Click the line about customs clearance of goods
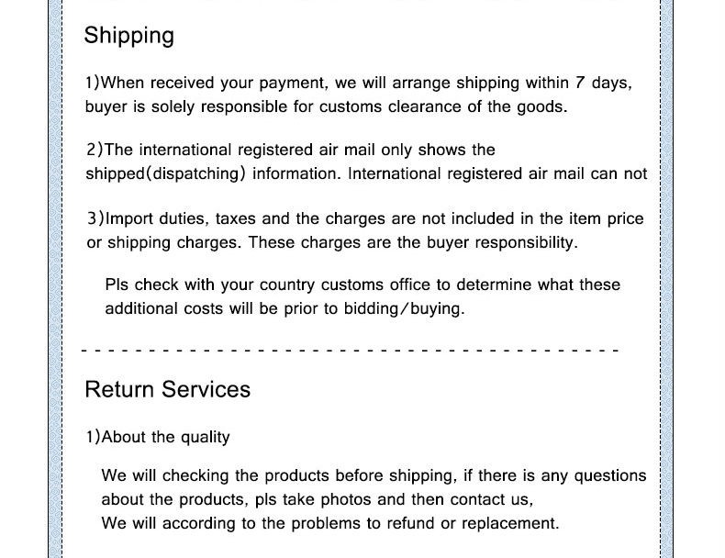The width and height of the screenshot is (725, 558). pyautogui.click(x=326, y=106)
